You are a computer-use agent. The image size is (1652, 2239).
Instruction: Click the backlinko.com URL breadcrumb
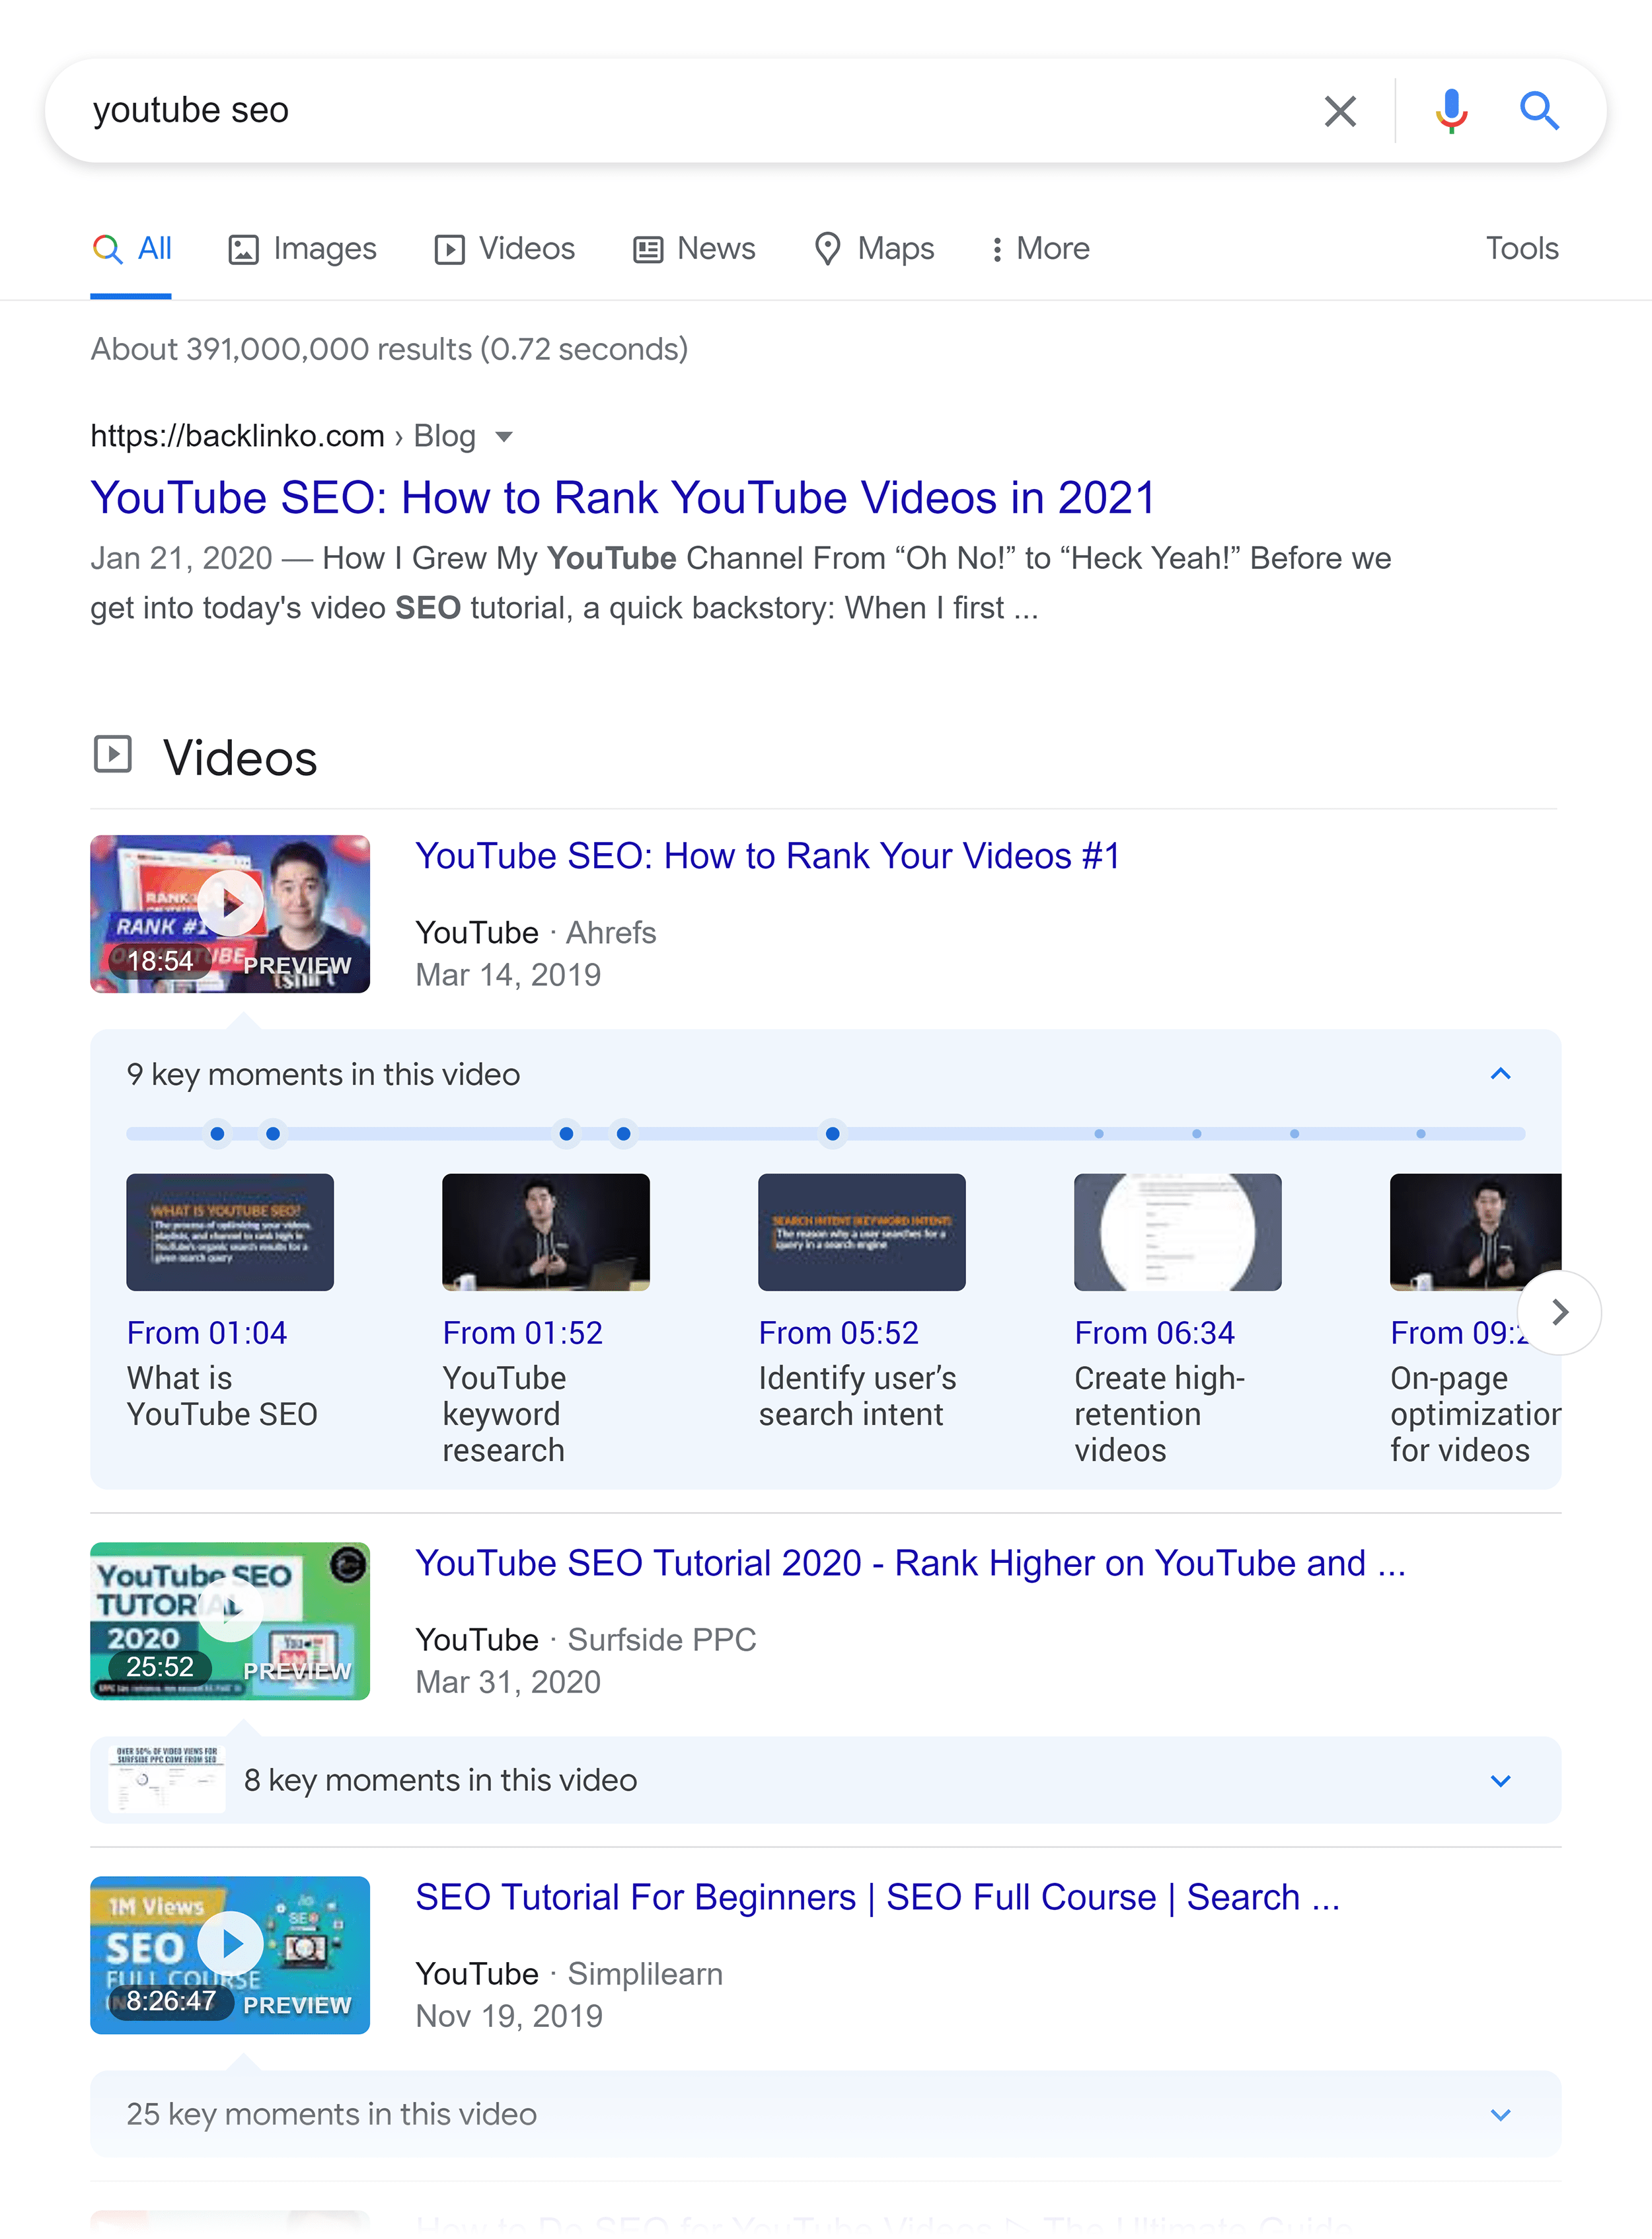point(282,436)
